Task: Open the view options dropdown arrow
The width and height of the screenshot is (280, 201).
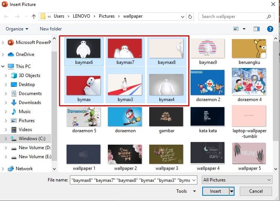Action: 244,29
